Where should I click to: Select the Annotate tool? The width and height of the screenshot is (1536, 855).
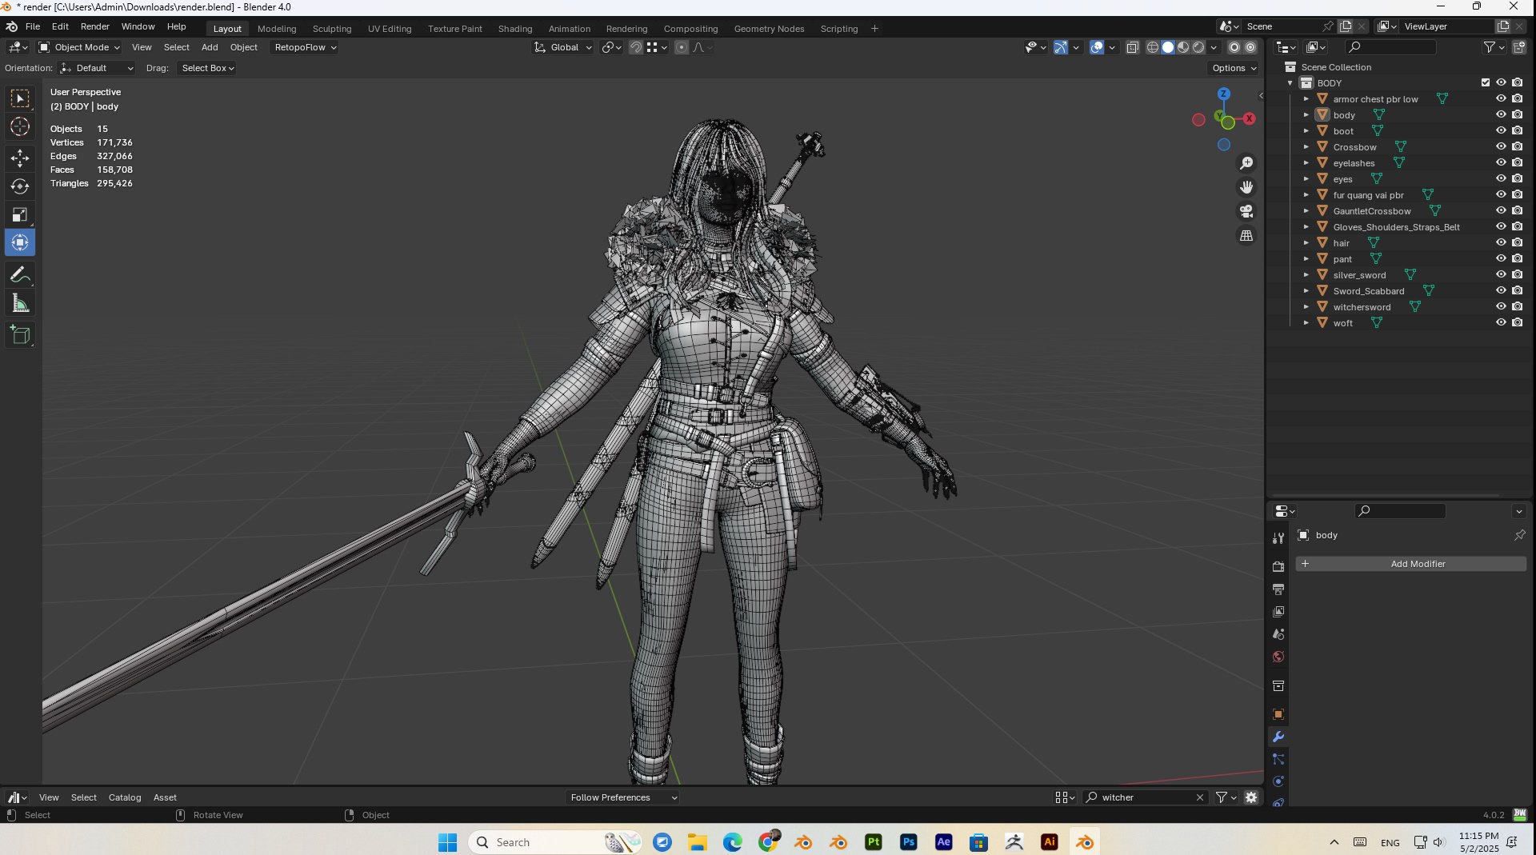click(x=20, y=274)
